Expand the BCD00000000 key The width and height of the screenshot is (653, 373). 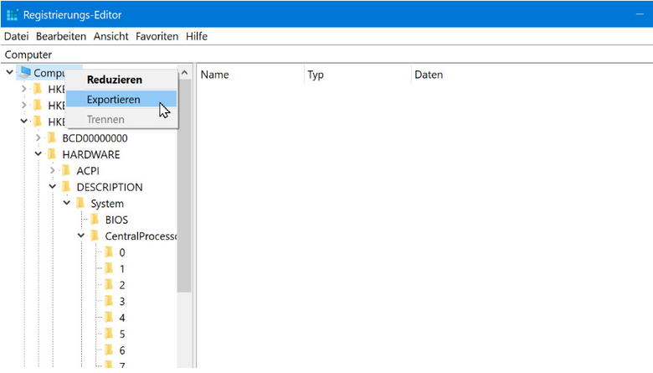(x=39, y=138)
